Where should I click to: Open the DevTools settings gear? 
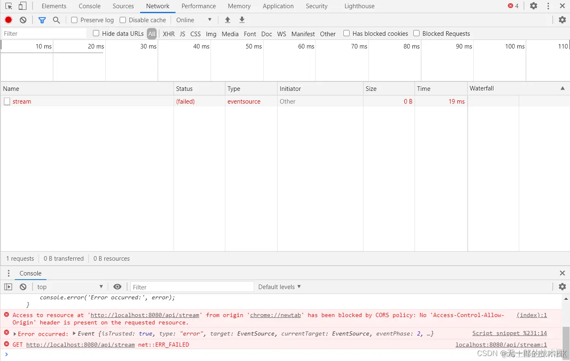pyautogui.click(x=533, y=6)
